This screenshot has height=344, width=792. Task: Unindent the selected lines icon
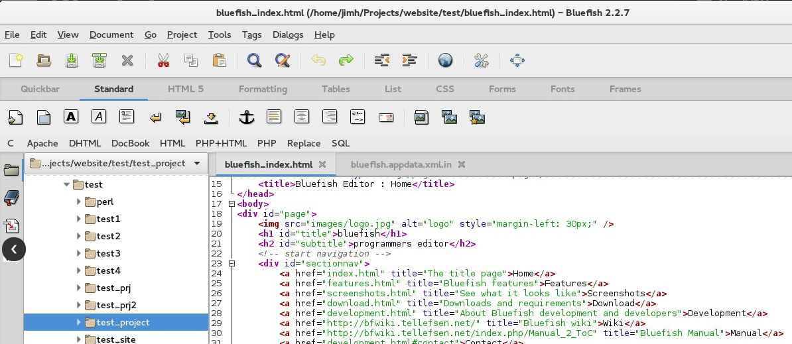click(382, 60)
